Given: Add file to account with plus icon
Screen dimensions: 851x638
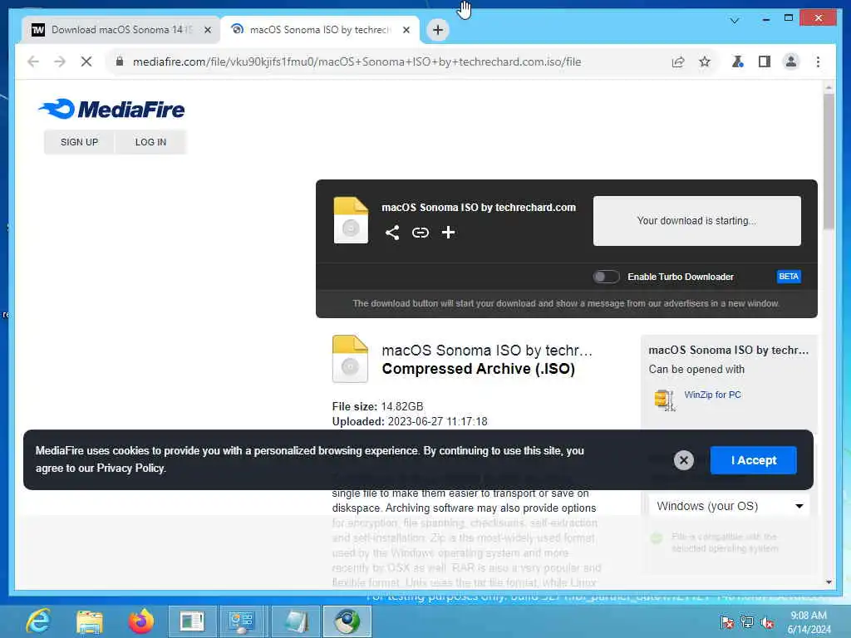Looking at the screenshot, I should click(448, 233).
